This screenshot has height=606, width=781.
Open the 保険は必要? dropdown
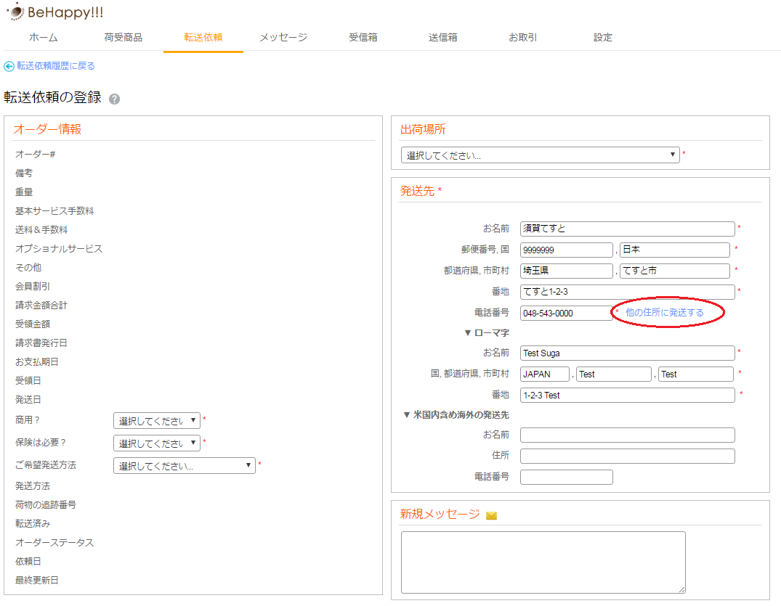click(x=156, y=443)
